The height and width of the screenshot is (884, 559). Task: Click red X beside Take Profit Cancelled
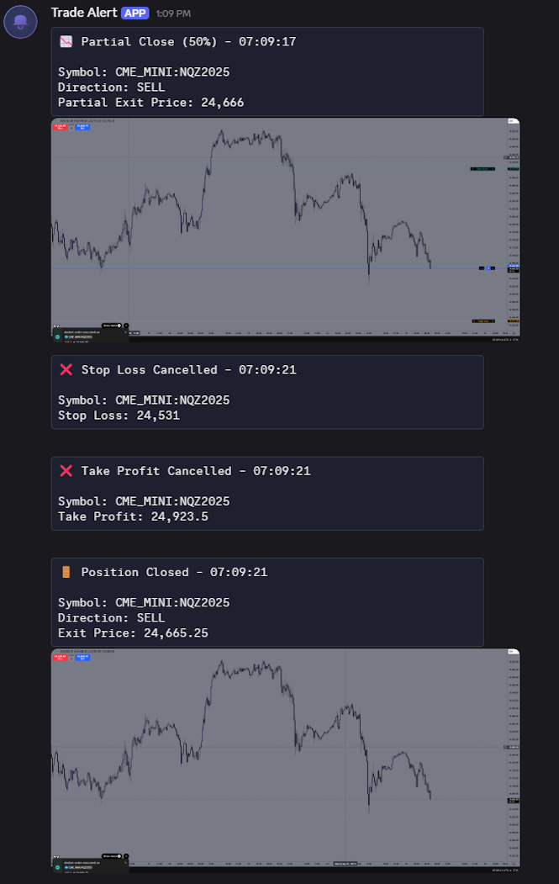click(x=66, y=471)
